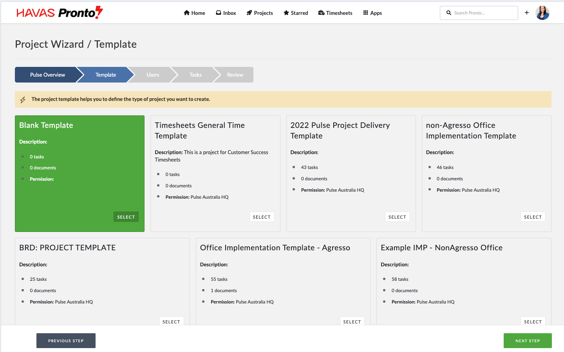Click the plus icon to add new
The width and height of the screenshot is (564, 352).
[527, 13]
